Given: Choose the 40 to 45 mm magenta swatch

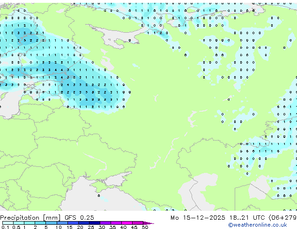Looking at the screenshot, I should point(127,223).
